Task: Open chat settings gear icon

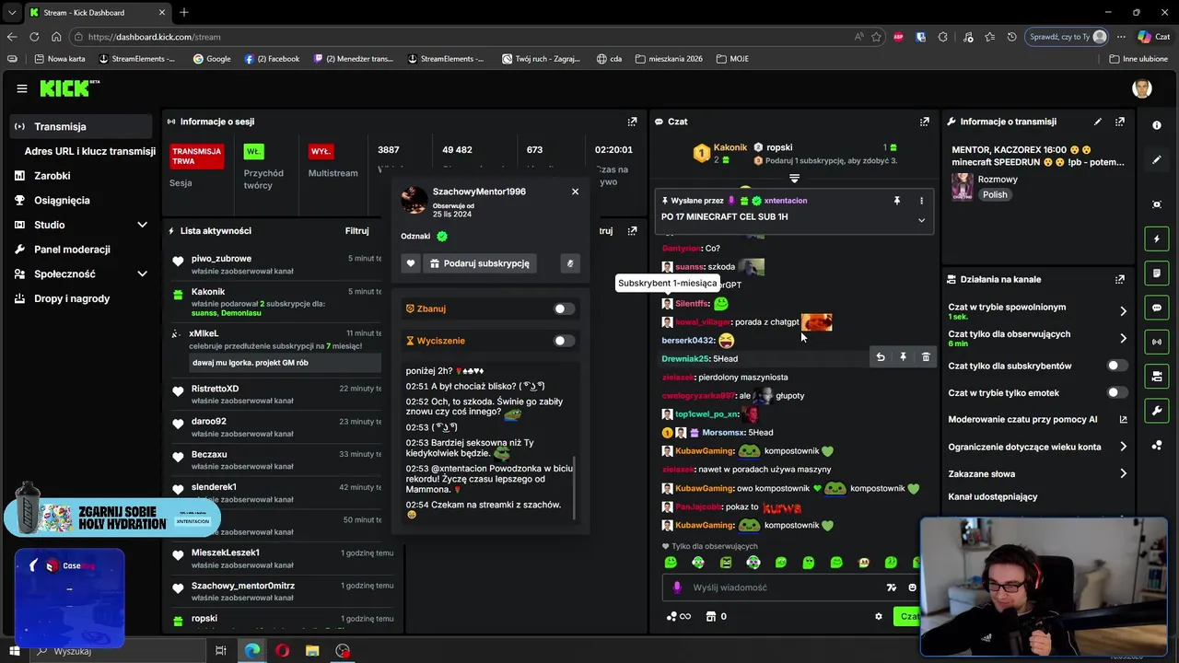Action: [x=879, y=617]
